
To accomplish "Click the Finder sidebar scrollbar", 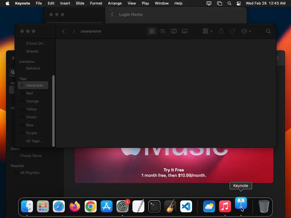I will click(x=53, y=111).
